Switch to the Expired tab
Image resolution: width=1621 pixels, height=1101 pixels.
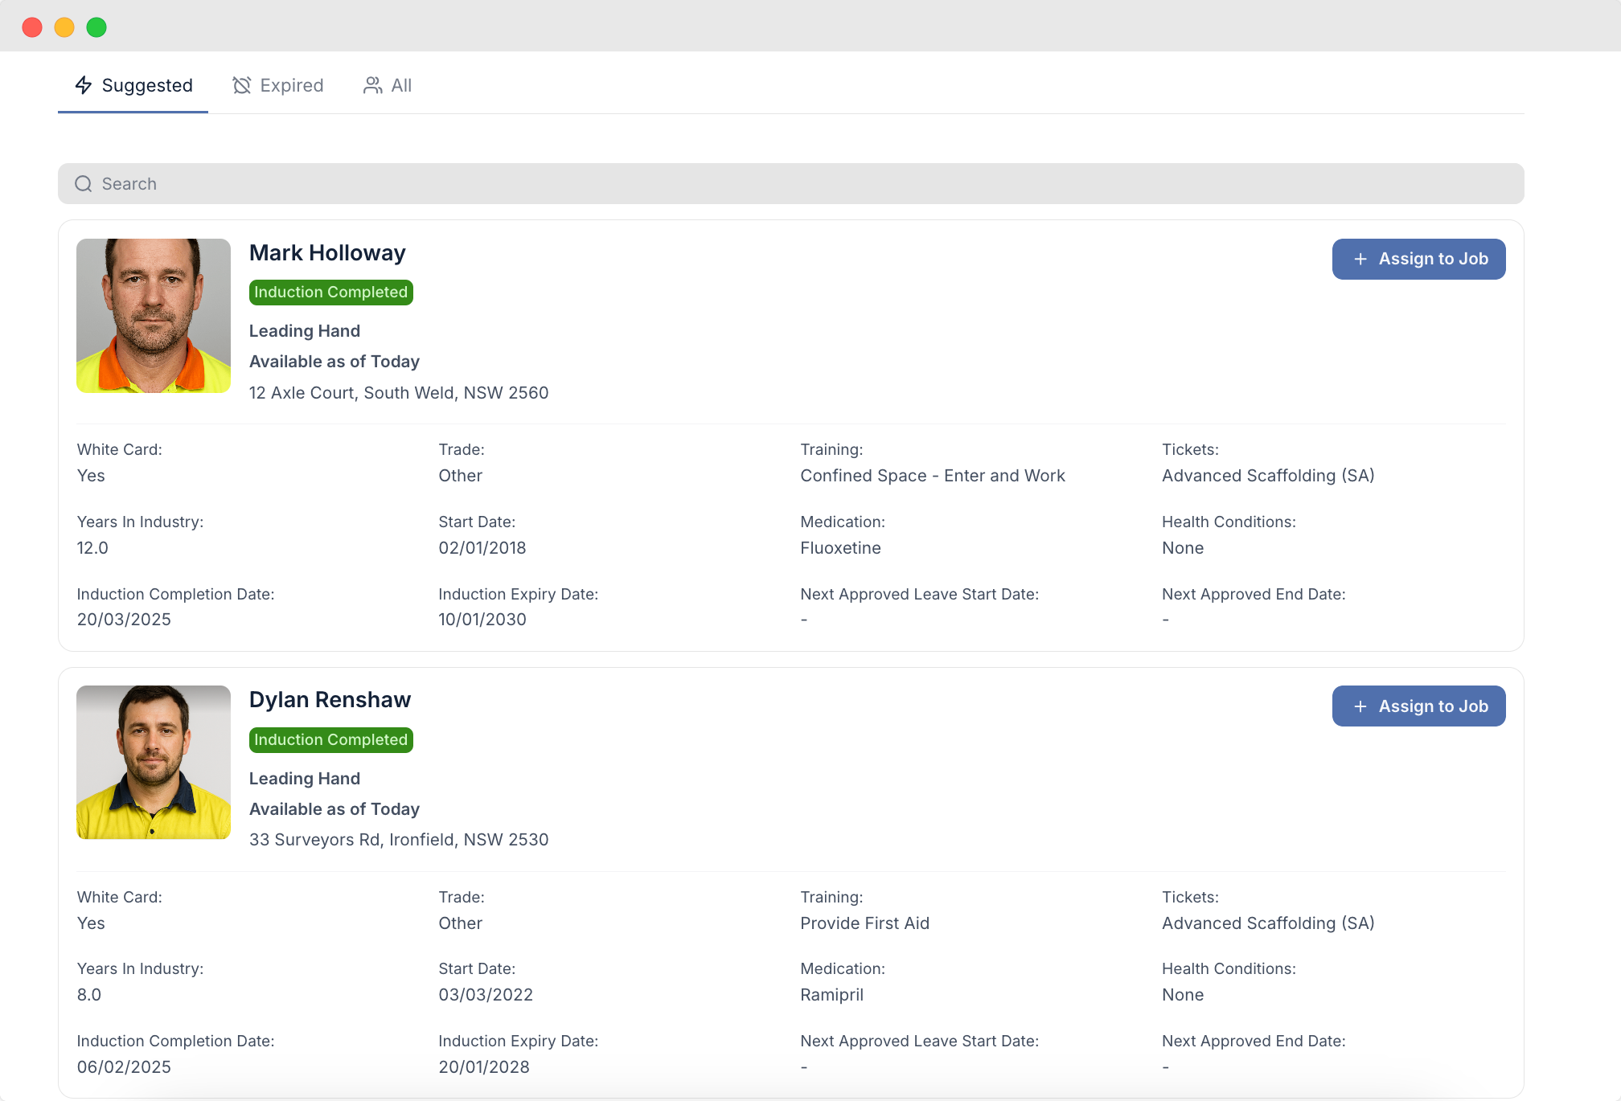[278, 85]
